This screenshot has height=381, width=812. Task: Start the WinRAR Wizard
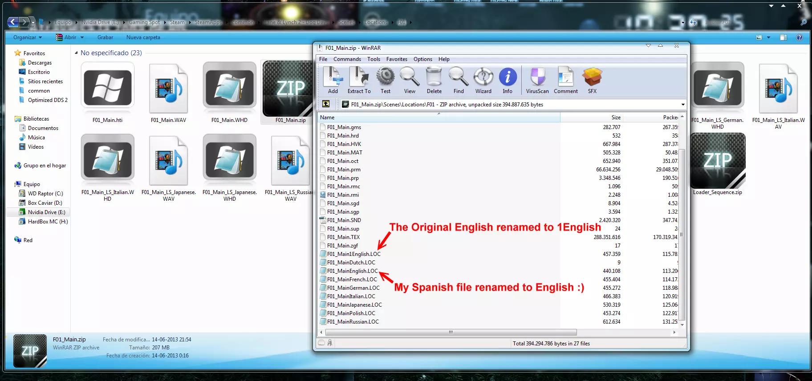483,80
